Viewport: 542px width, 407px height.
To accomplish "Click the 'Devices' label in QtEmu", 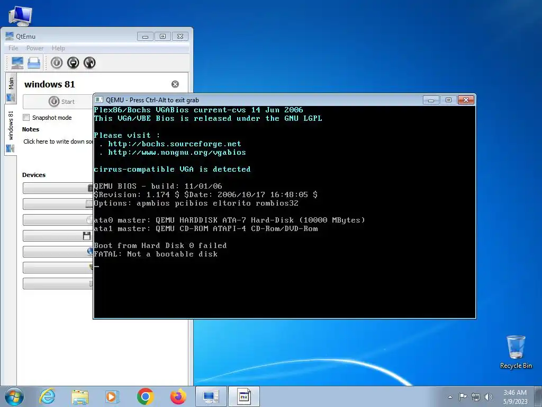I will coord(34,175).
